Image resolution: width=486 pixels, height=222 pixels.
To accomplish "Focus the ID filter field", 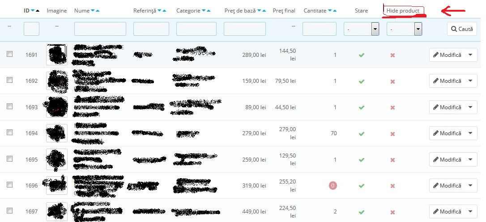I will (32, 29).
